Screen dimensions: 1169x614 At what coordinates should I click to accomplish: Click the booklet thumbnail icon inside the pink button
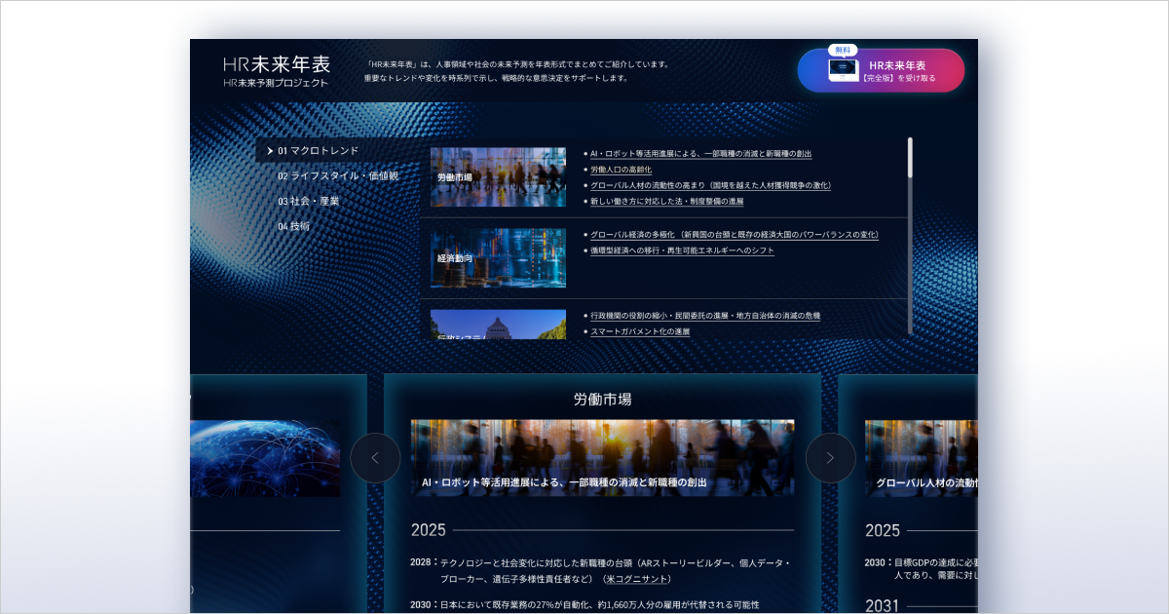(844, 70)
